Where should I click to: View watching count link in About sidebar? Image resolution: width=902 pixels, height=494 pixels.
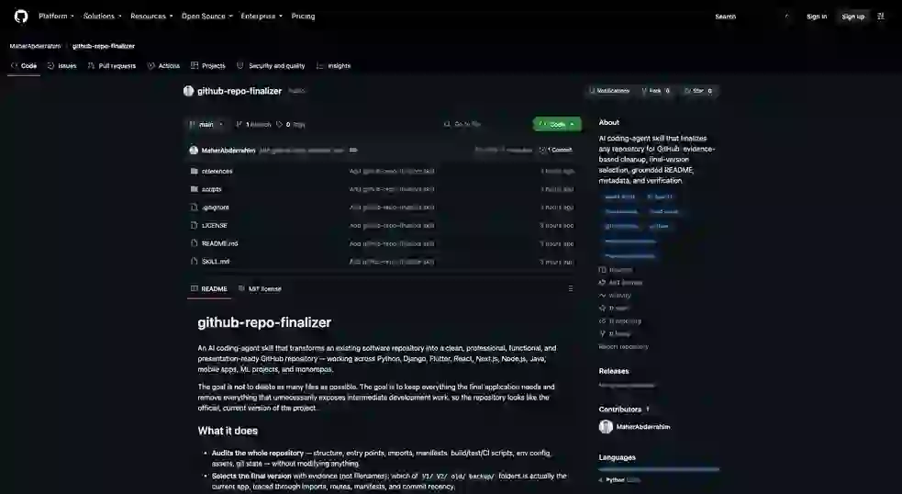pyautogui.click(x=620, y=320)
